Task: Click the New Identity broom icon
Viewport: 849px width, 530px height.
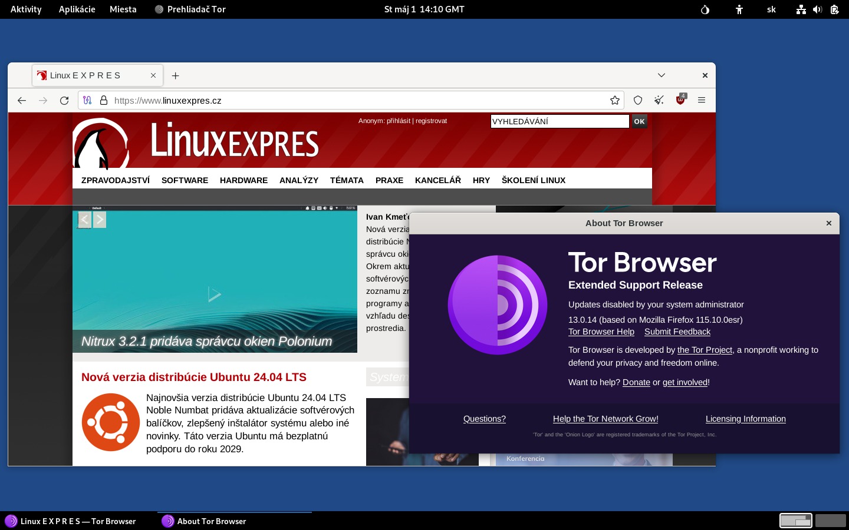Action: coord(659,101)
